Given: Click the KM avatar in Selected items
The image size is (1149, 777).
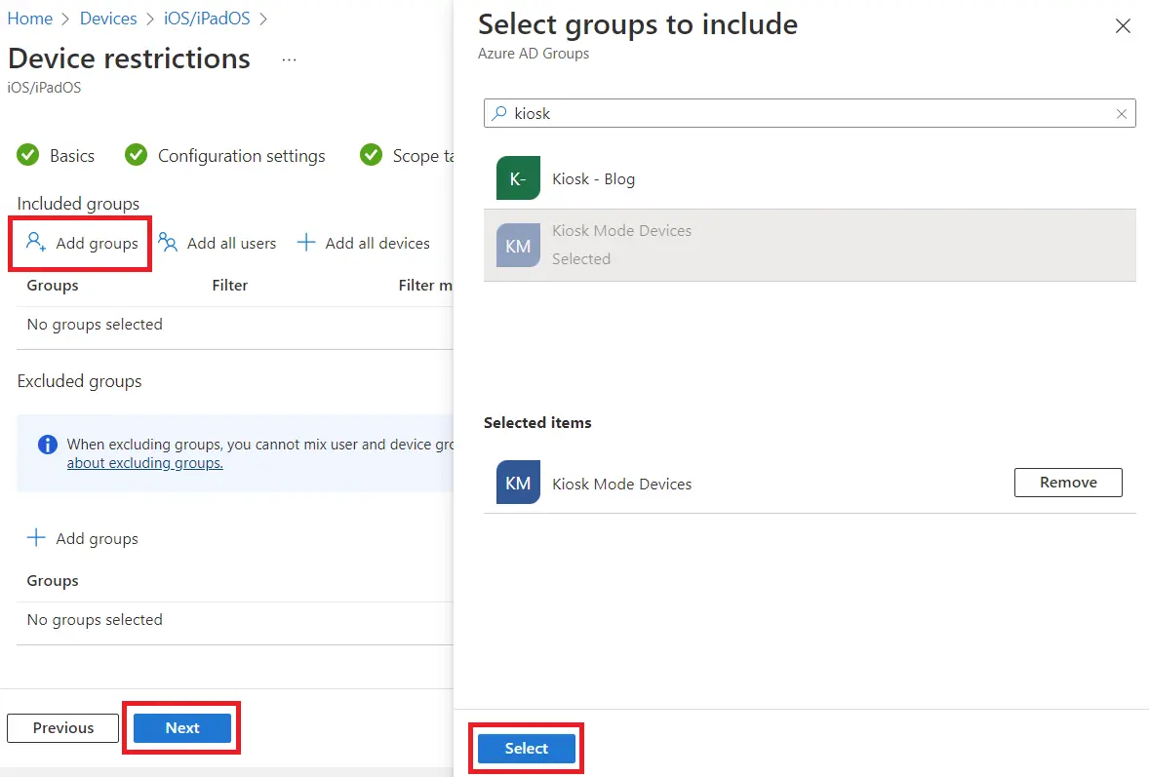Looking at the screenshot, I should [x=518, y=483].
